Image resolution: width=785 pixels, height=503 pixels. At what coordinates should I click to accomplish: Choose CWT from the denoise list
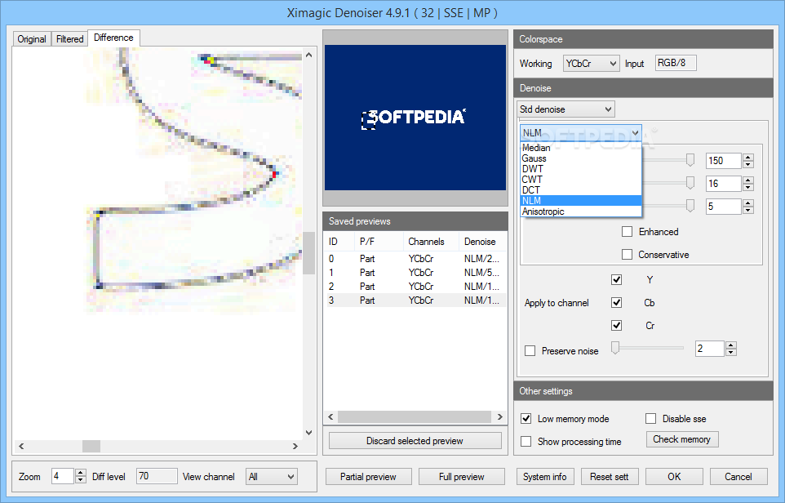point(581,180)
